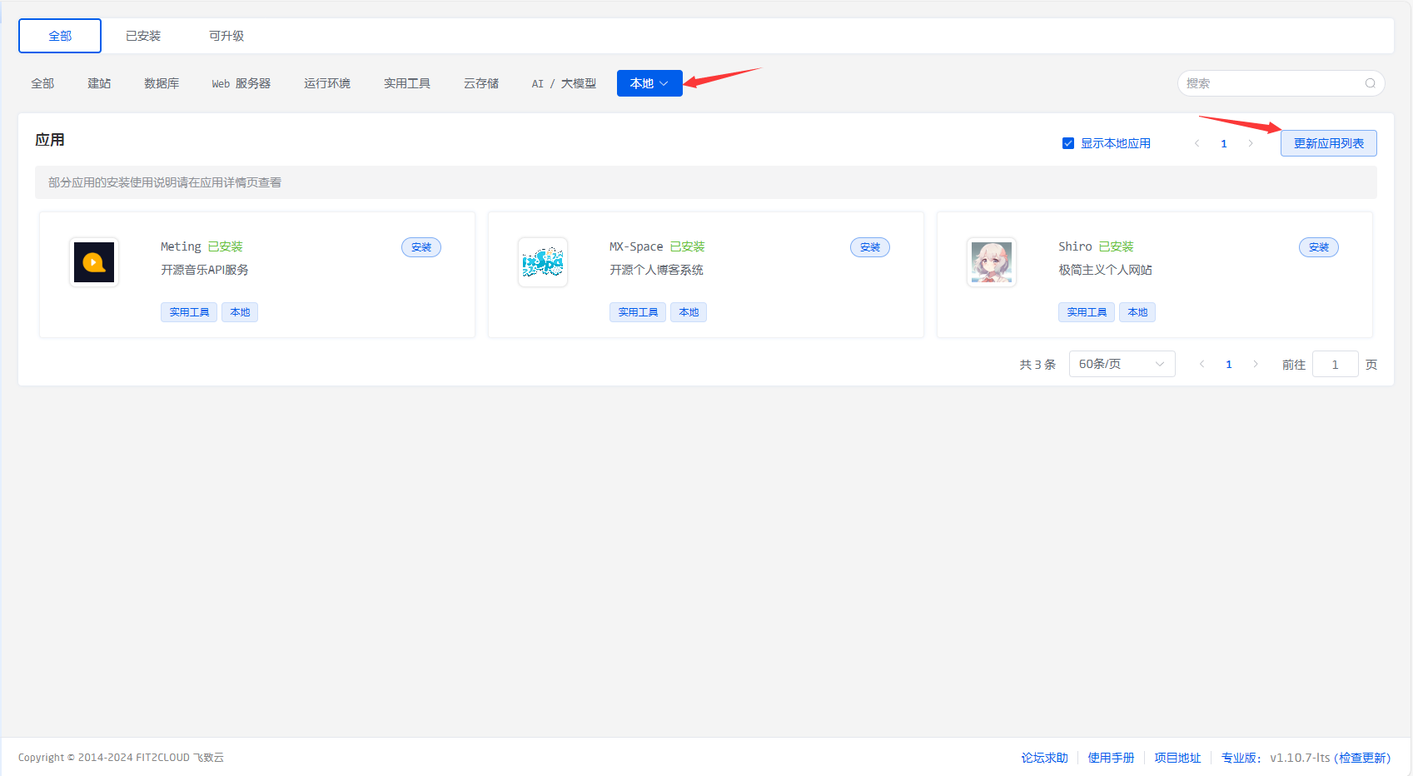Select the Shiro avatar icon
This screenshot has height=776, width=1413.
991,261
